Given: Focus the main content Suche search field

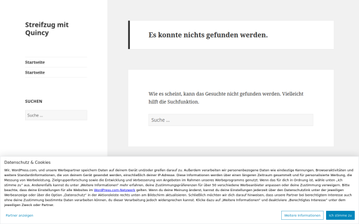Looking at the screenshot, I should click(231, 120).
